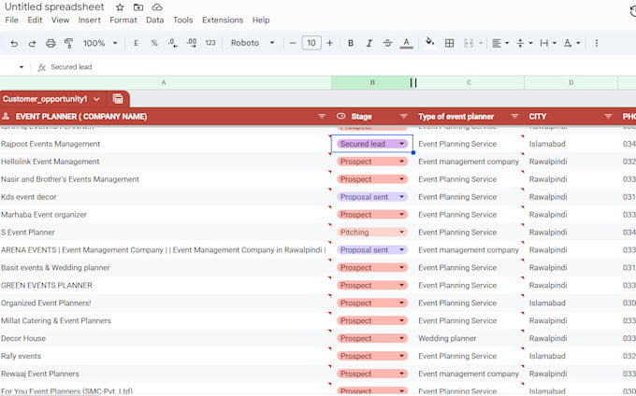
Task: Open Stage dropdown for S Event Planner
Action: pyautogui.click(x=401, y=232)
